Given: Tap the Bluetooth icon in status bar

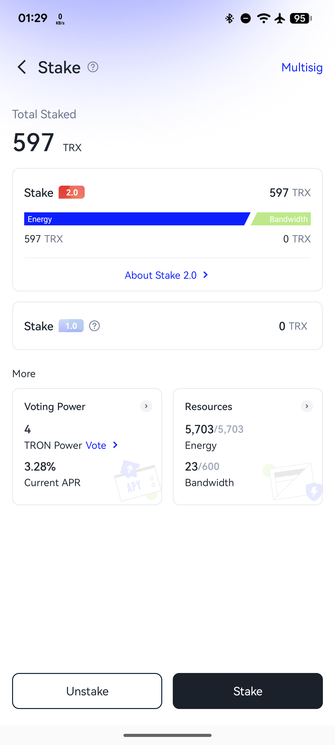Looking at the screenshot, I should tap(230, 18).
